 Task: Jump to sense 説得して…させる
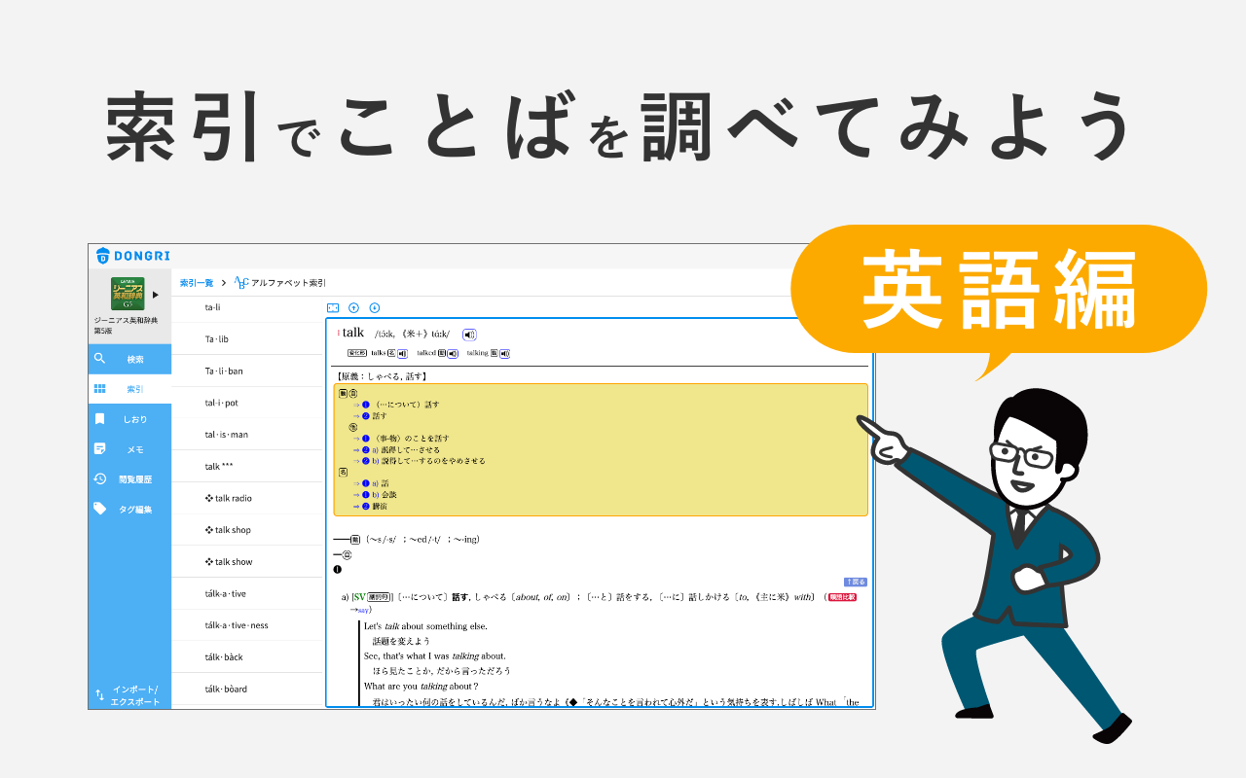click(397, 450)
